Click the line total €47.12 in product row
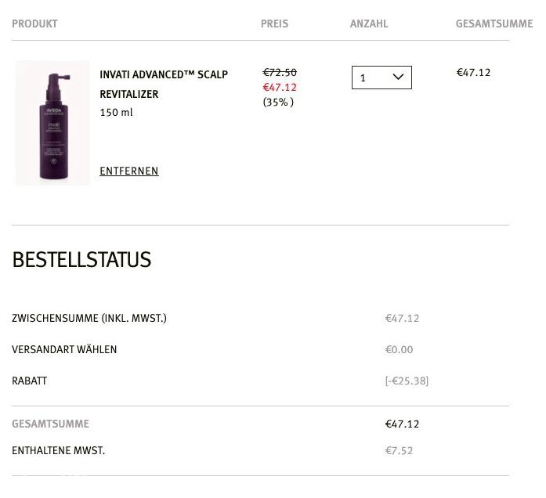Screen dimensions: 546x498 (x=473, y=72)
